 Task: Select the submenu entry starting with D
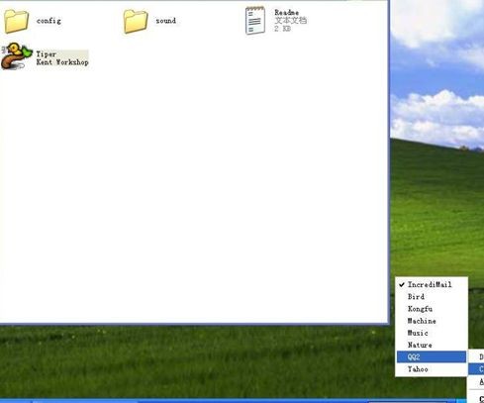(x=477, y=356)
